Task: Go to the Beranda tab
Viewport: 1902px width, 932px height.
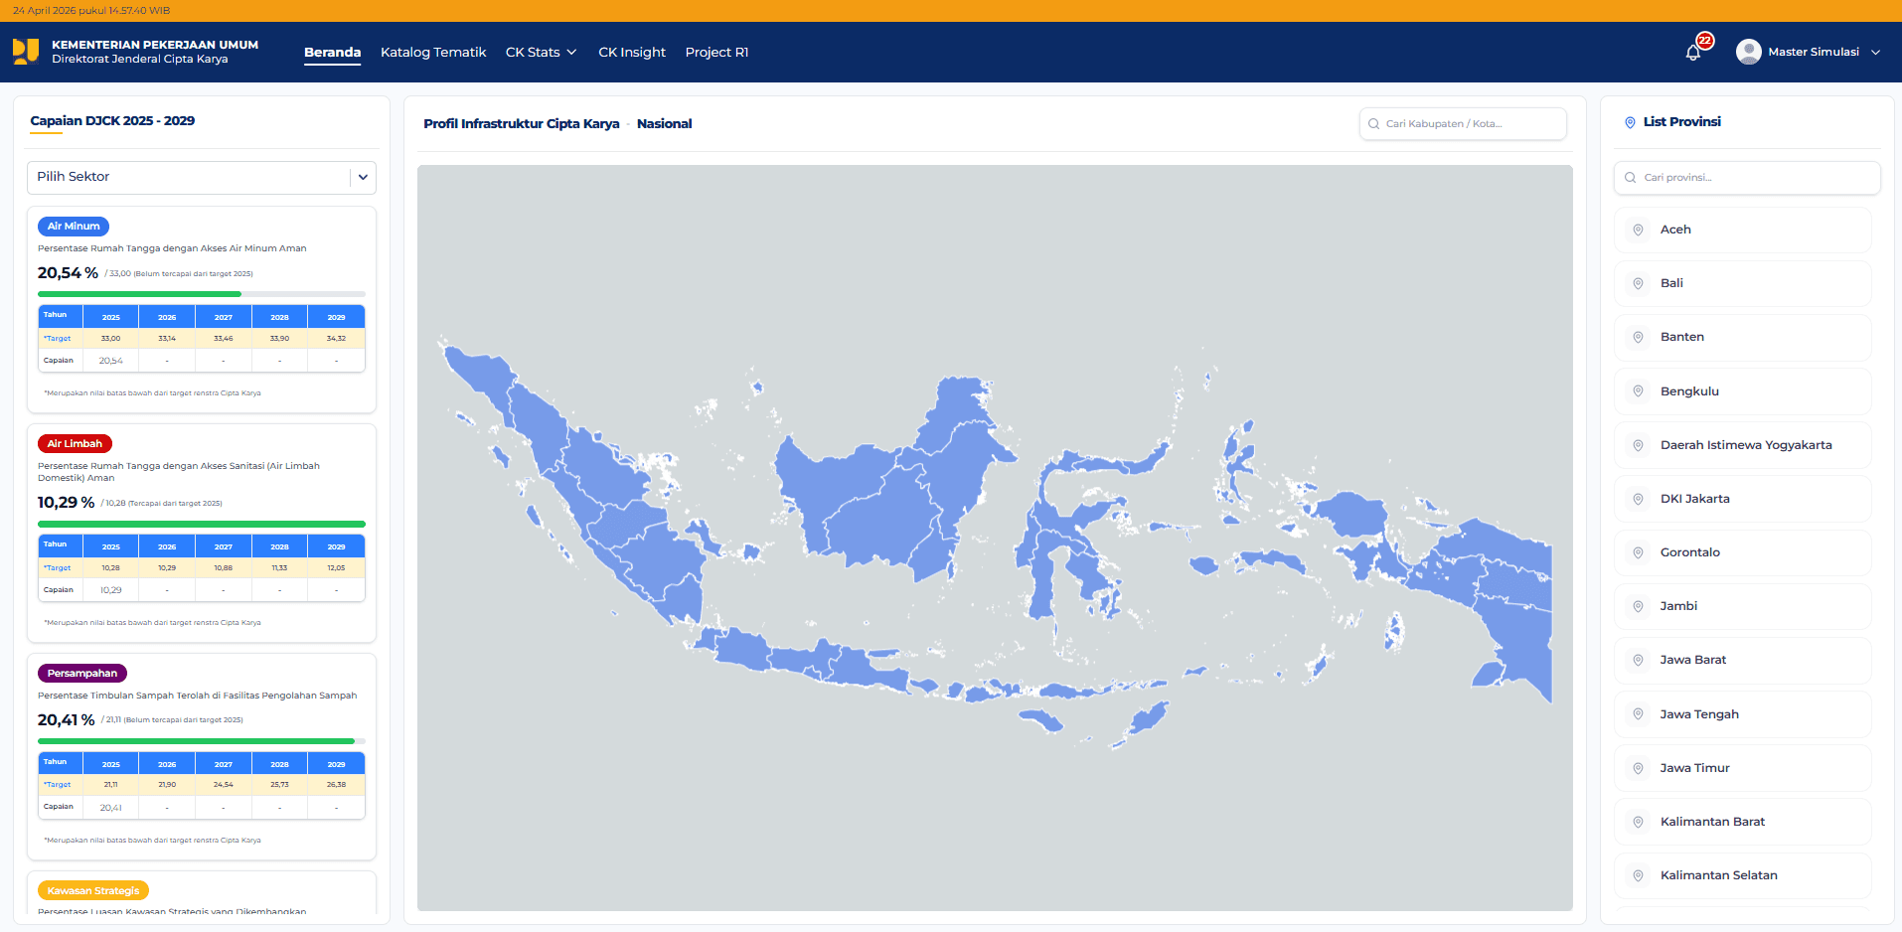Action: point(332,52)
